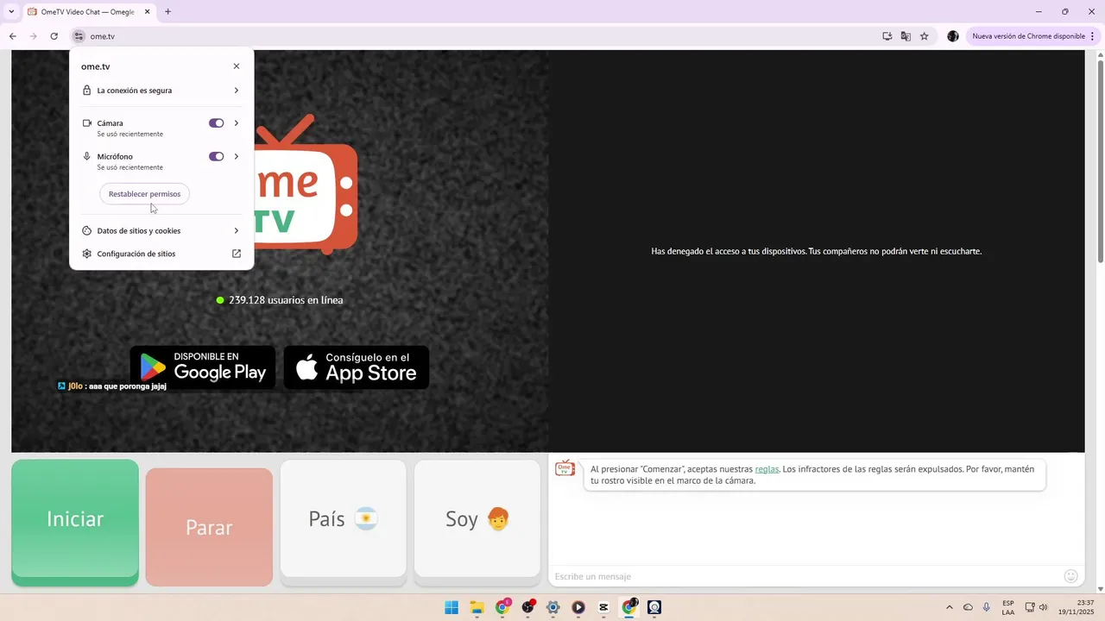Open the Settings gear taskbar icon
The height and width of the screenshot is (621, 1105).
(x=553, y=607)
